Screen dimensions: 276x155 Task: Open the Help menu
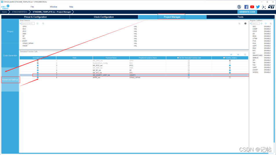(71, 7)
